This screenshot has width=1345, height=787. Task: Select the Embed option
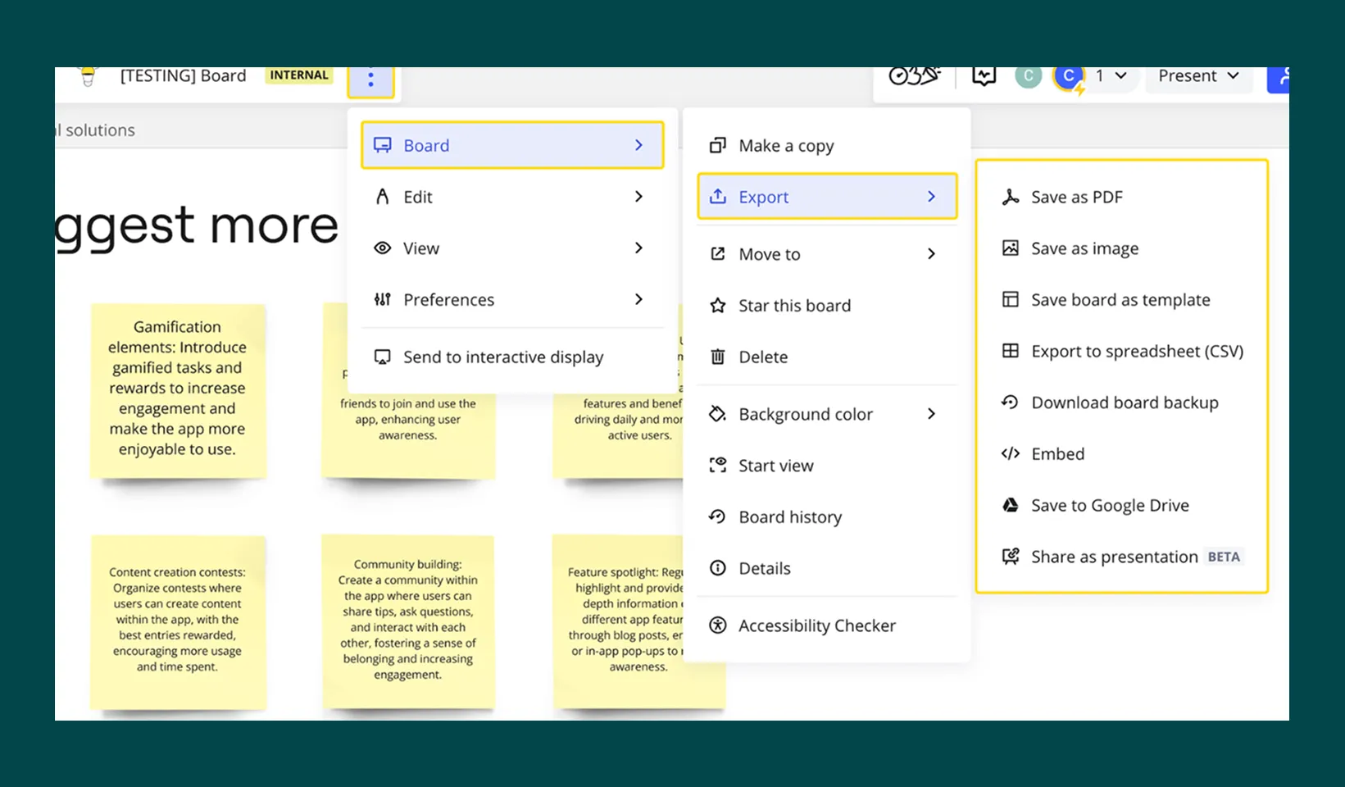click(1057, 453)
